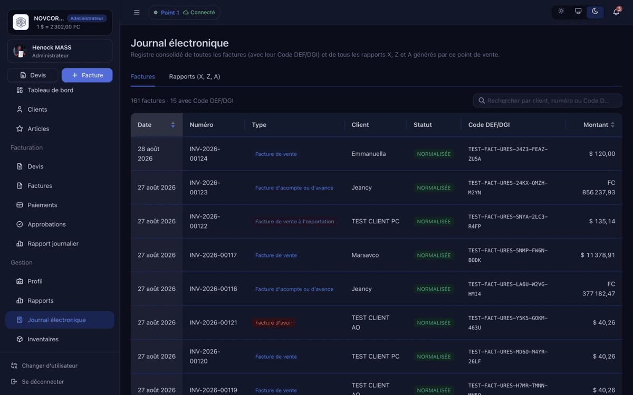Click the Facture d'avoir type badge
Screen dimensions: 633x395
tap(273, 323)
